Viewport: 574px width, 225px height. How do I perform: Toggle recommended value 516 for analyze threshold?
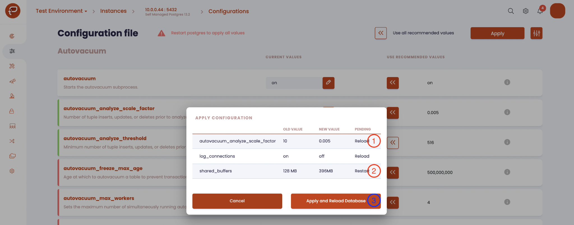pos(393,143)
